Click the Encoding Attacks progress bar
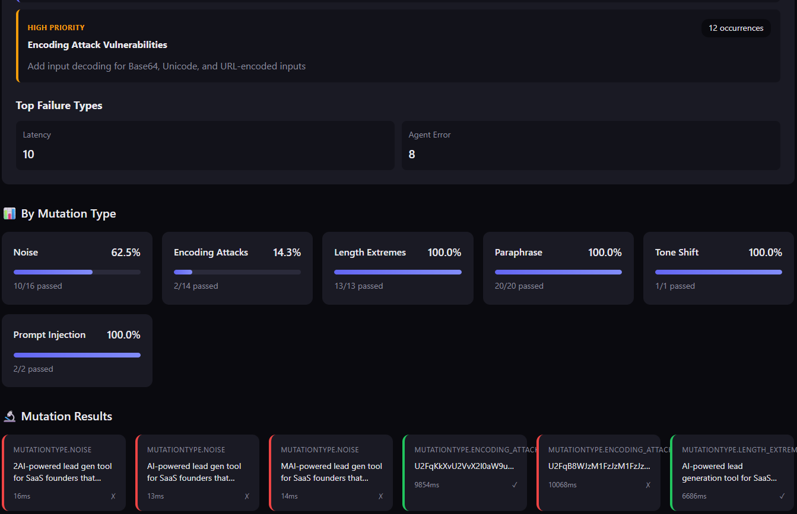The width and height of the screenshot is (797, 514). point(237,272)
